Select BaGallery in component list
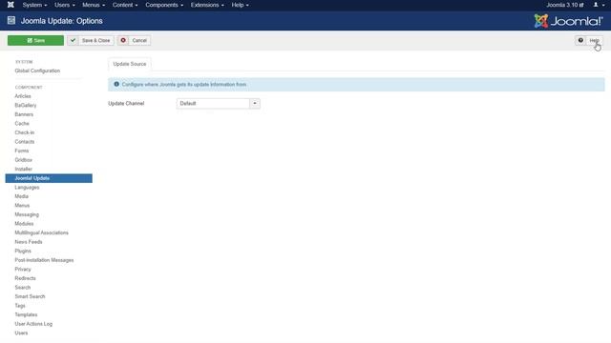This screenshot has width=611, height=343. (26, 105)
